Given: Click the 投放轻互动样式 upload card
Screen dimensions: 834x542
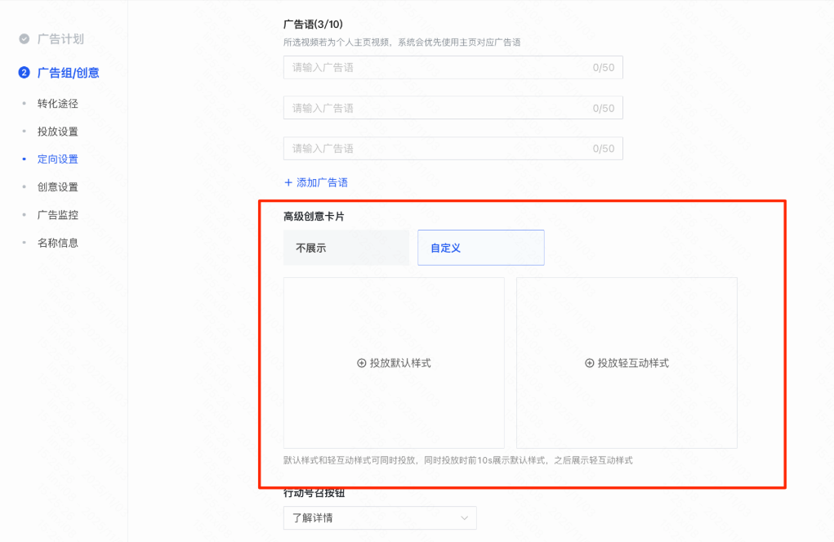Looking at the screenshot, I should click(x=627, y=362).
